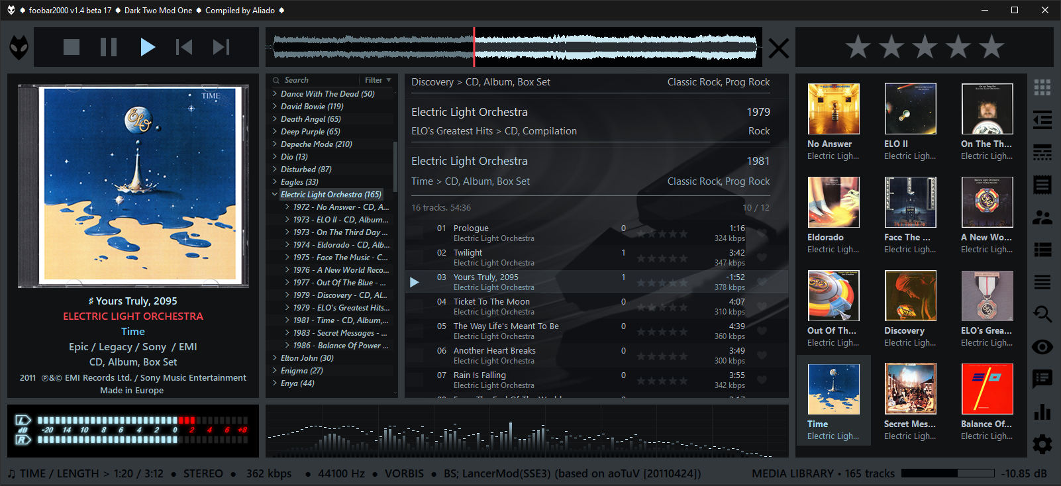Click the indented-list icon in the right sidebar

[x=1042, y=120]
